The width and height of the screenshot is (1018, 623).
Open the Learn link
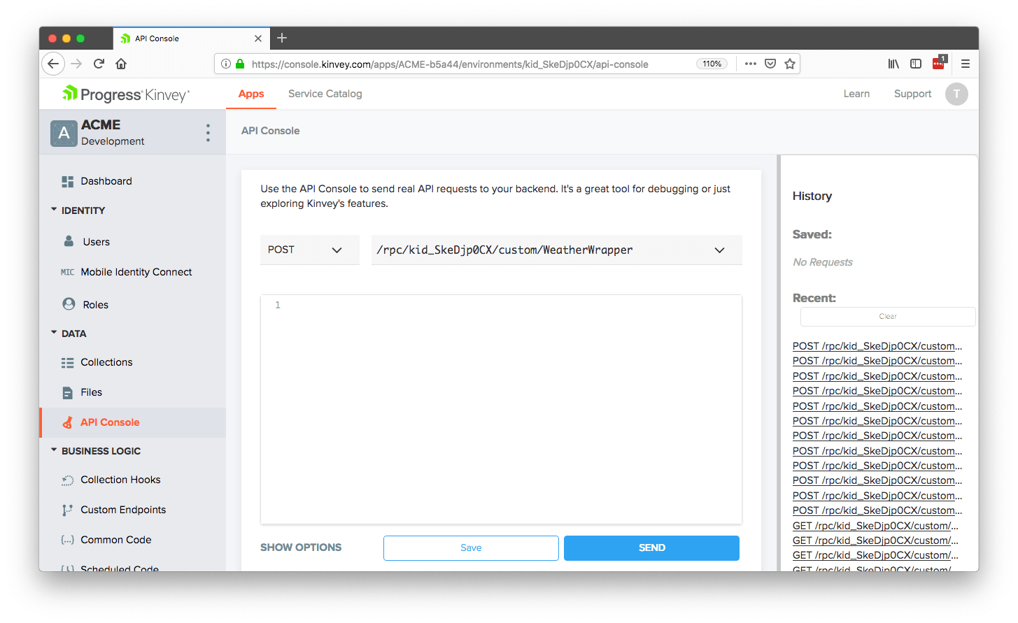click(x=856, y=94)
